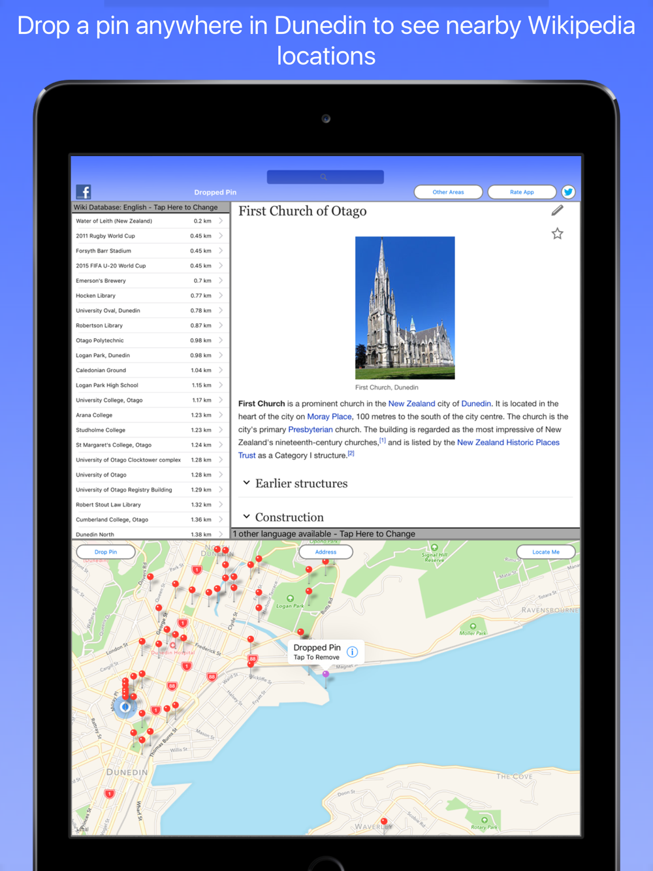Follow the Dunedin link in the article
The height and width of the screenshot is (871, 653).
[476, 404]
